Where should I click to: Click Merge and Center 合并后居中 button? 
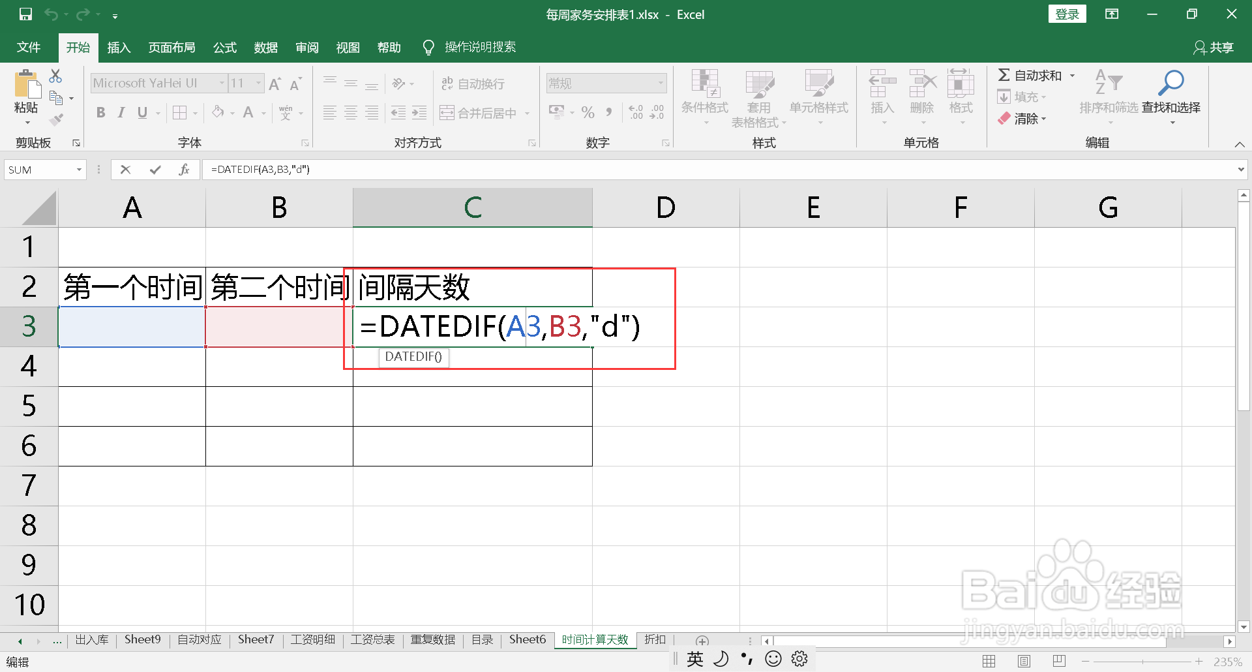coord(479,114)
